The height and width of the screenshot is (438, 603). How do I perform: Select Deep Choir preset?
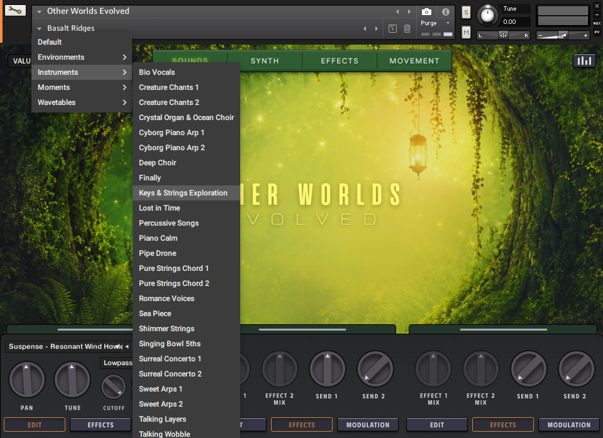click(186, 163)
